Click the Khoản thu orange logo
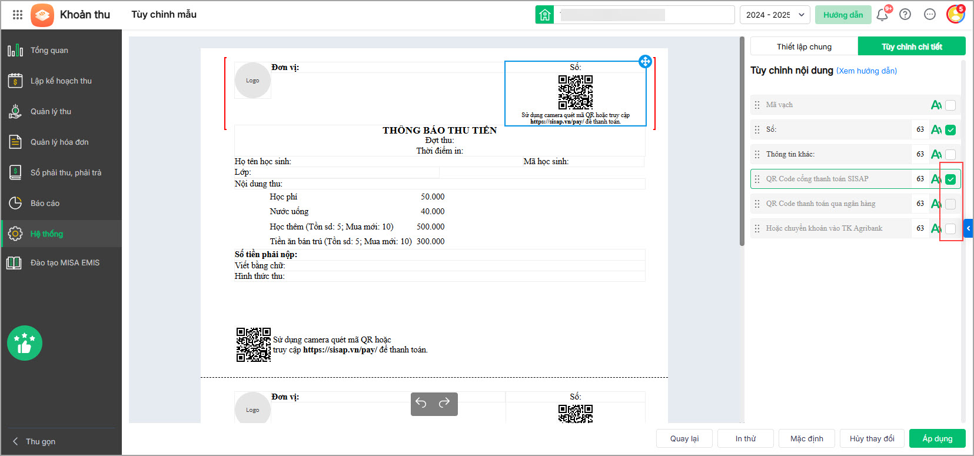 42,15
